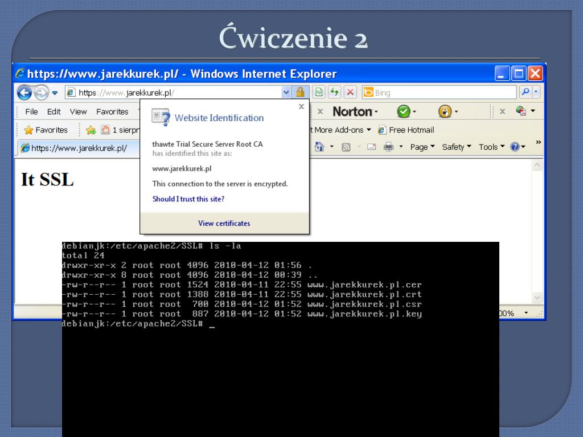Viewport: 583px width, 437px height.
Task: Open the File menu
Action: (x=31, y=112)
